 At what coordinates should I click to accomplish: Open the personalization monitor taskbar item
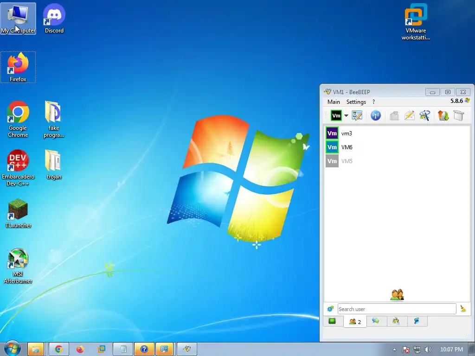point(165,350)
